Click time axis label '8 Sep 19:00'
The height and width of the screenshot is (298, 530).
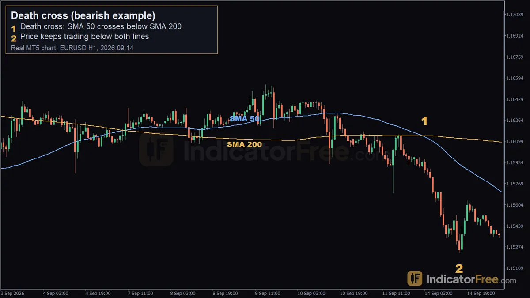[x=225, y=293]
